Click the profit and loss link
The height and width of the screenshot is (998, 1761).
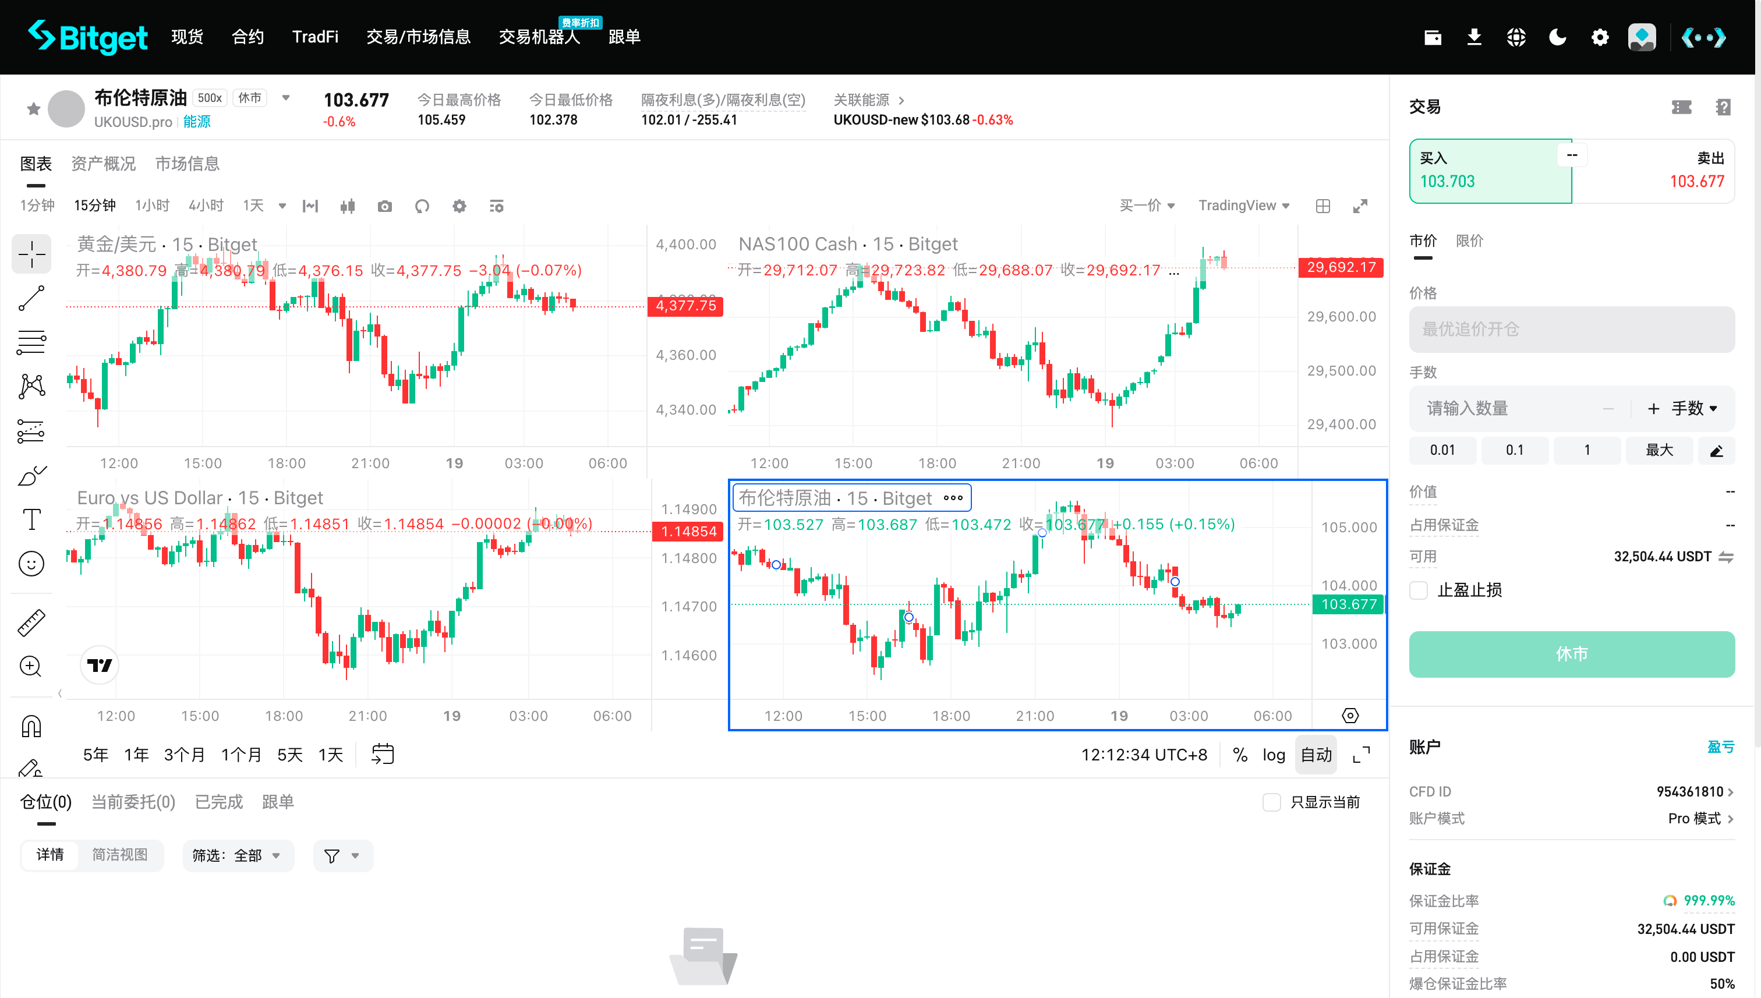pos(1721,746)
